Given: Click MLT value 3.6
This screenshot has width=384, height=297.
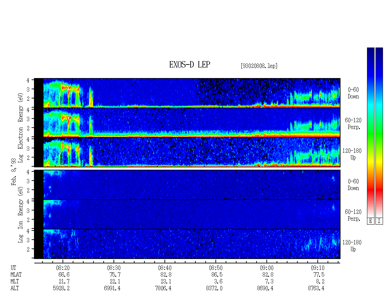Looking at the screenshot, I should (x=218, y=282).
